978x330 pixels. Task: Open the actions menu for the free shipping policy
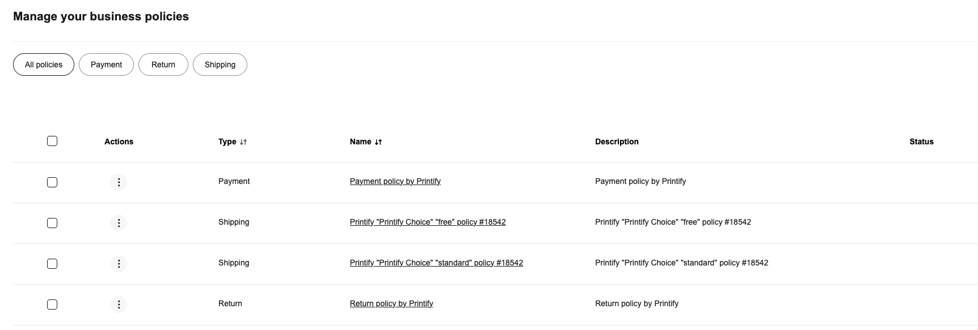click(x=119, y=223)
